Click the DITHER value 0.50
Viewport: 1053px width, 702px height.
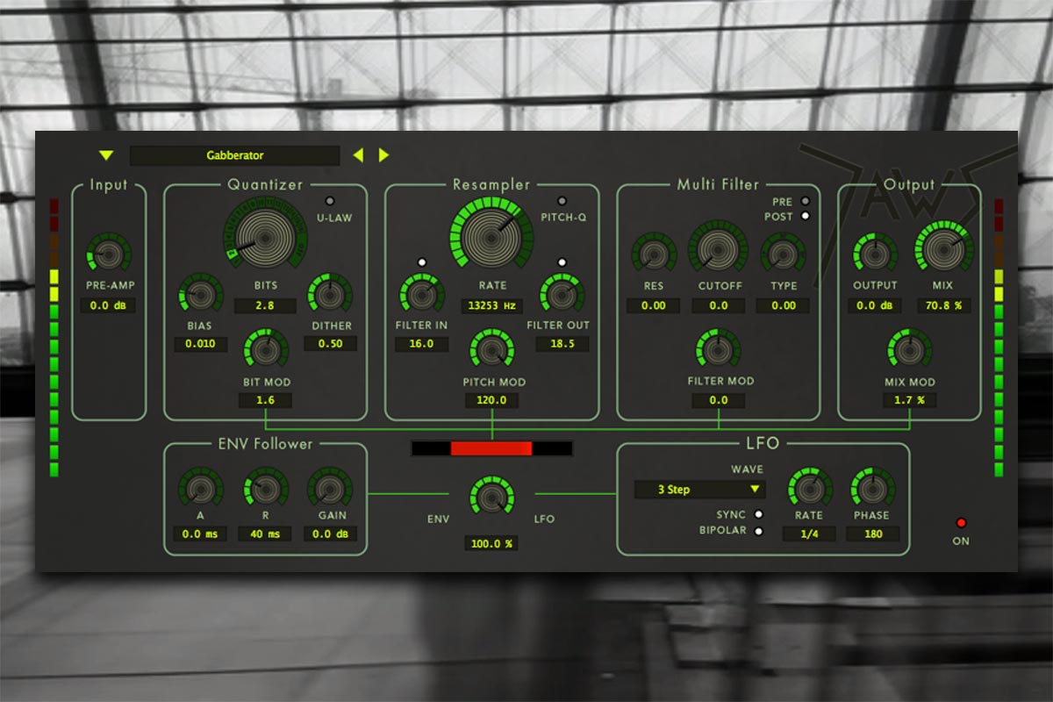tap(330, 344)
